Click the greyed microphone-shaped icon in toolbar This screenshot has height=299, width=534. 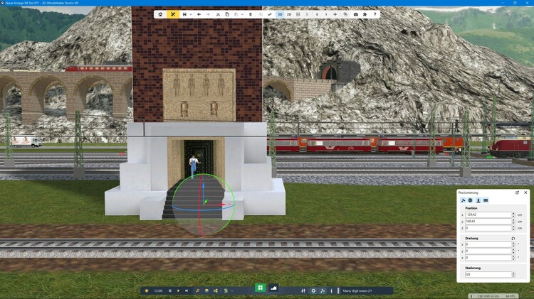[x=307, y=14]
